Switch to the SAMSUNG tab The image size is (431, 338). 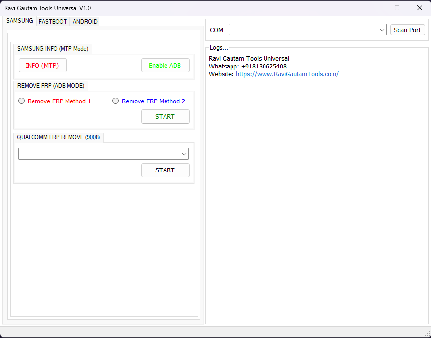coord(20,21)
